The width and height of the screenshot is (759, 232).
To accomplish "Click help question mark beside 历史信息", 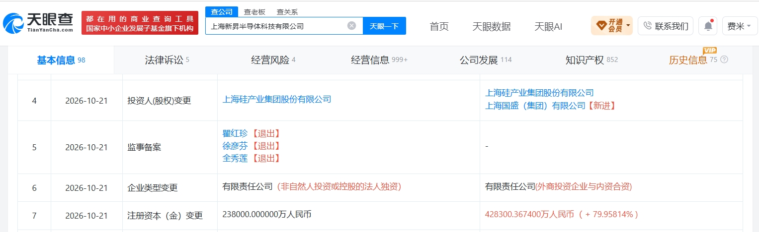I will pos(724,60).
